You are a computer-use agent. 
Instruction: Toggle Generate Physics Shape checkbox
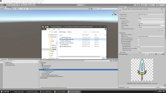point(139,29)
